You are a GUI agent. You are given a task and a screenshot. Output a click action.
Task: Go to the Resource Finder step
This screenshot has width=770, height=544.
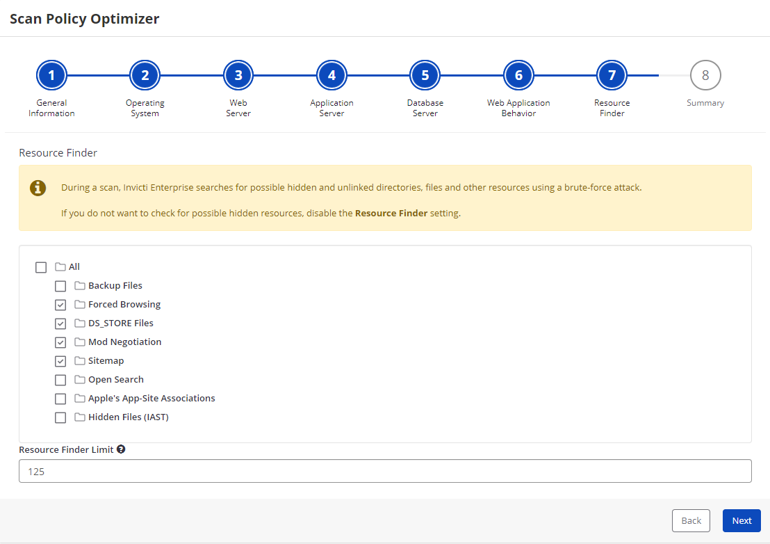click(612, 74)
